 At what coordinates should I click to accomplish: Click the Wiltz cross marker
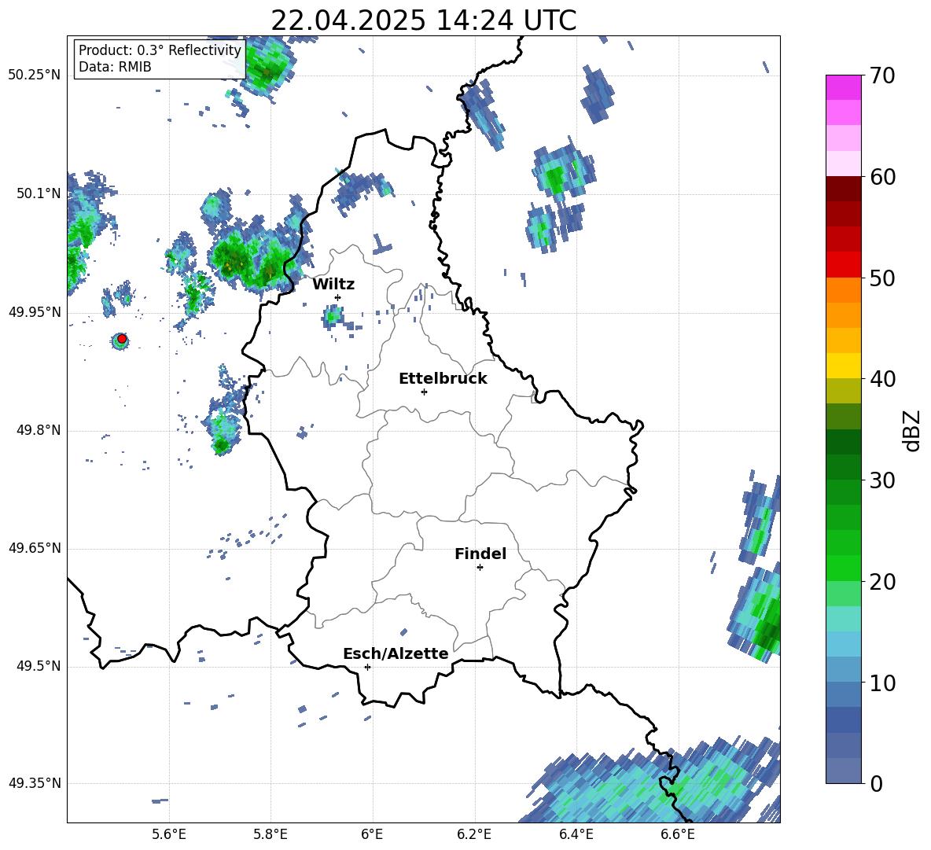[x=338, y=297]
